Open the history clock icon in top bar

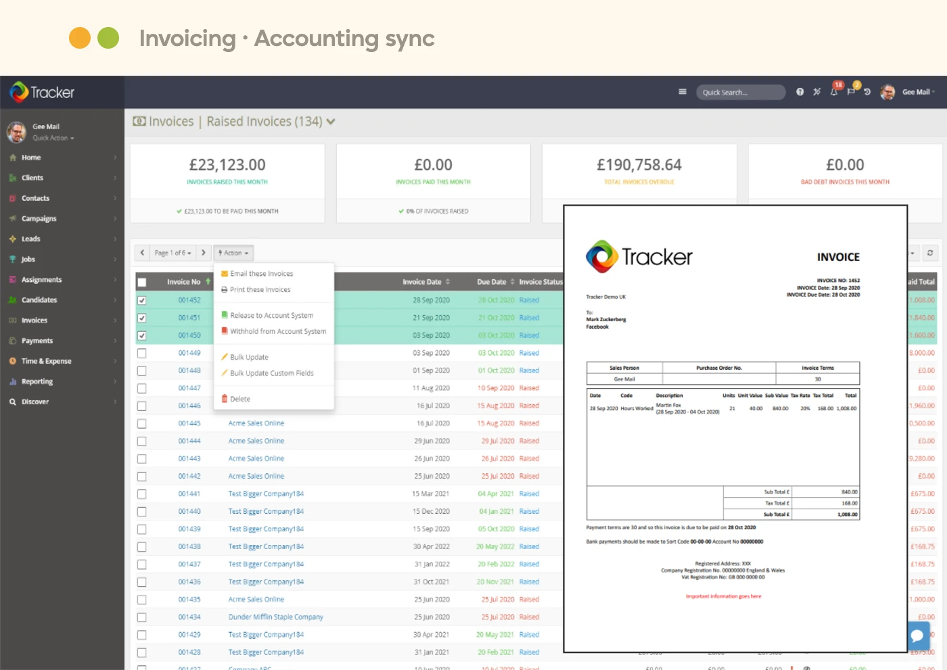click(867, 92)
